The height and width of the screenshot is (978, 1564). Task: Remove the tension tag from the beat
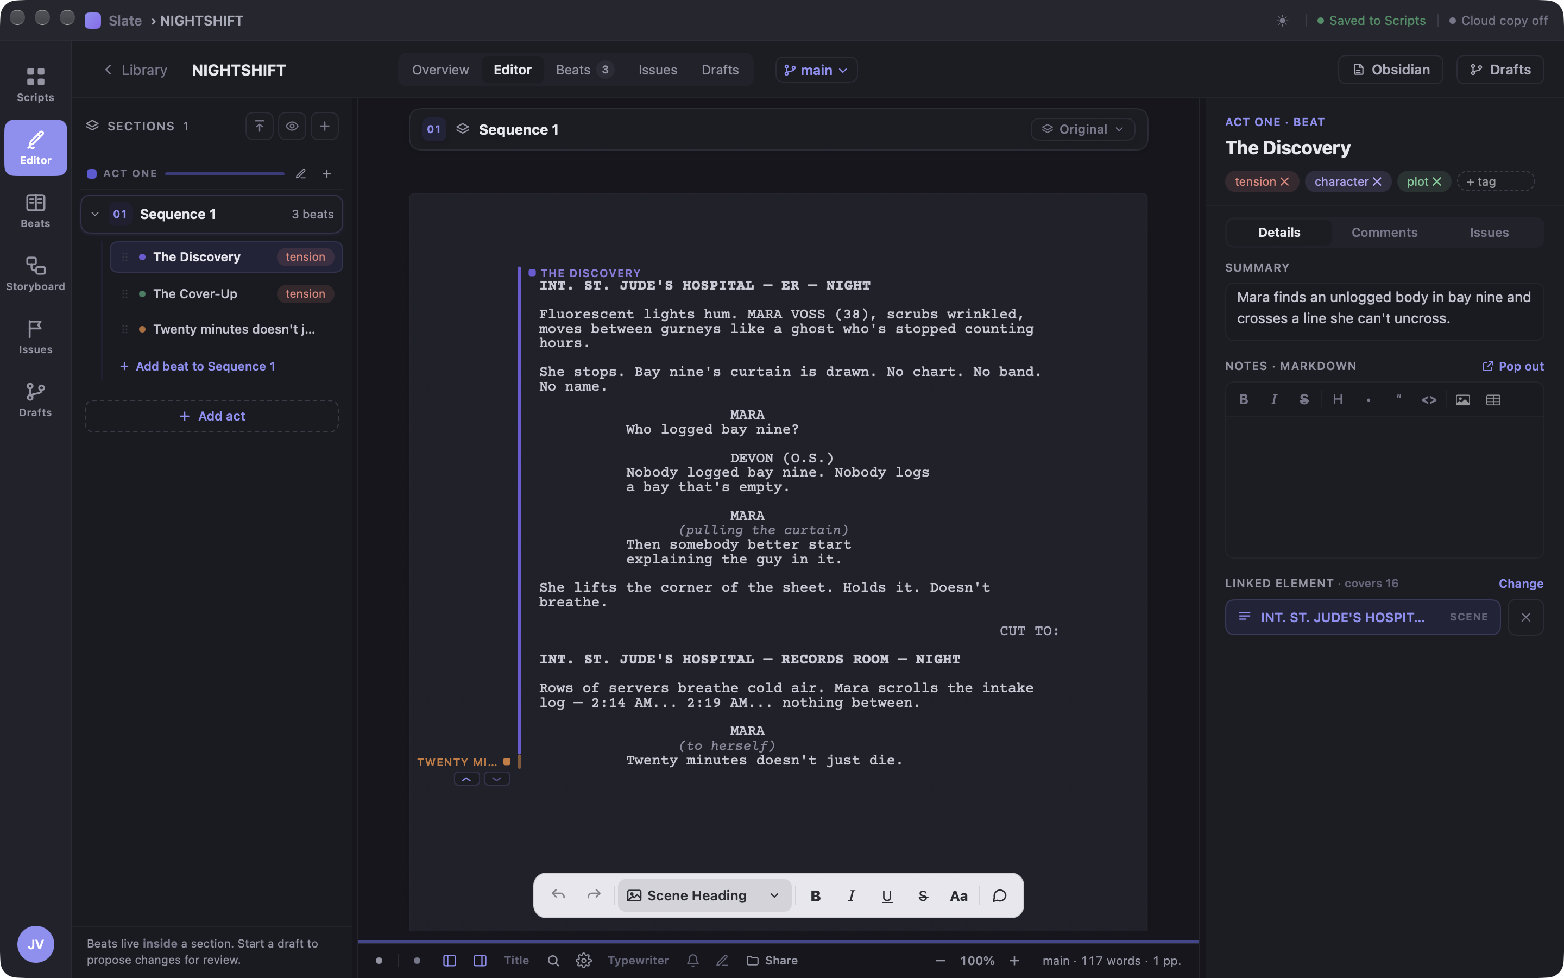pos(1285,182)
